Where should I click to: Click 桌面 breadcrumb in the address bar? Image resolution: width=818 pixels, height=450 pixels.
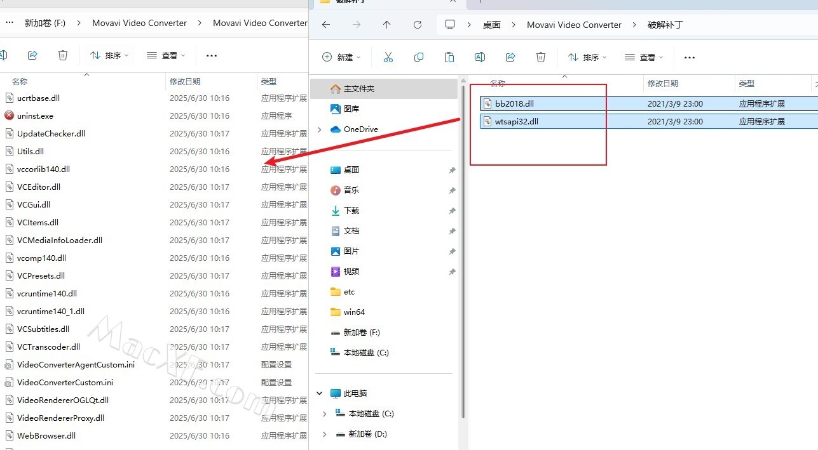[x=492, y=25]
